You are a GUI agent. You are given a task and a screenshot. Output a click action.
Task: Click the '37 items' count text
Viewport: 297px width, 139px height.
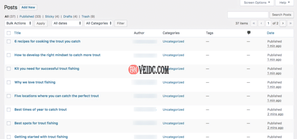tap(241, 23)
